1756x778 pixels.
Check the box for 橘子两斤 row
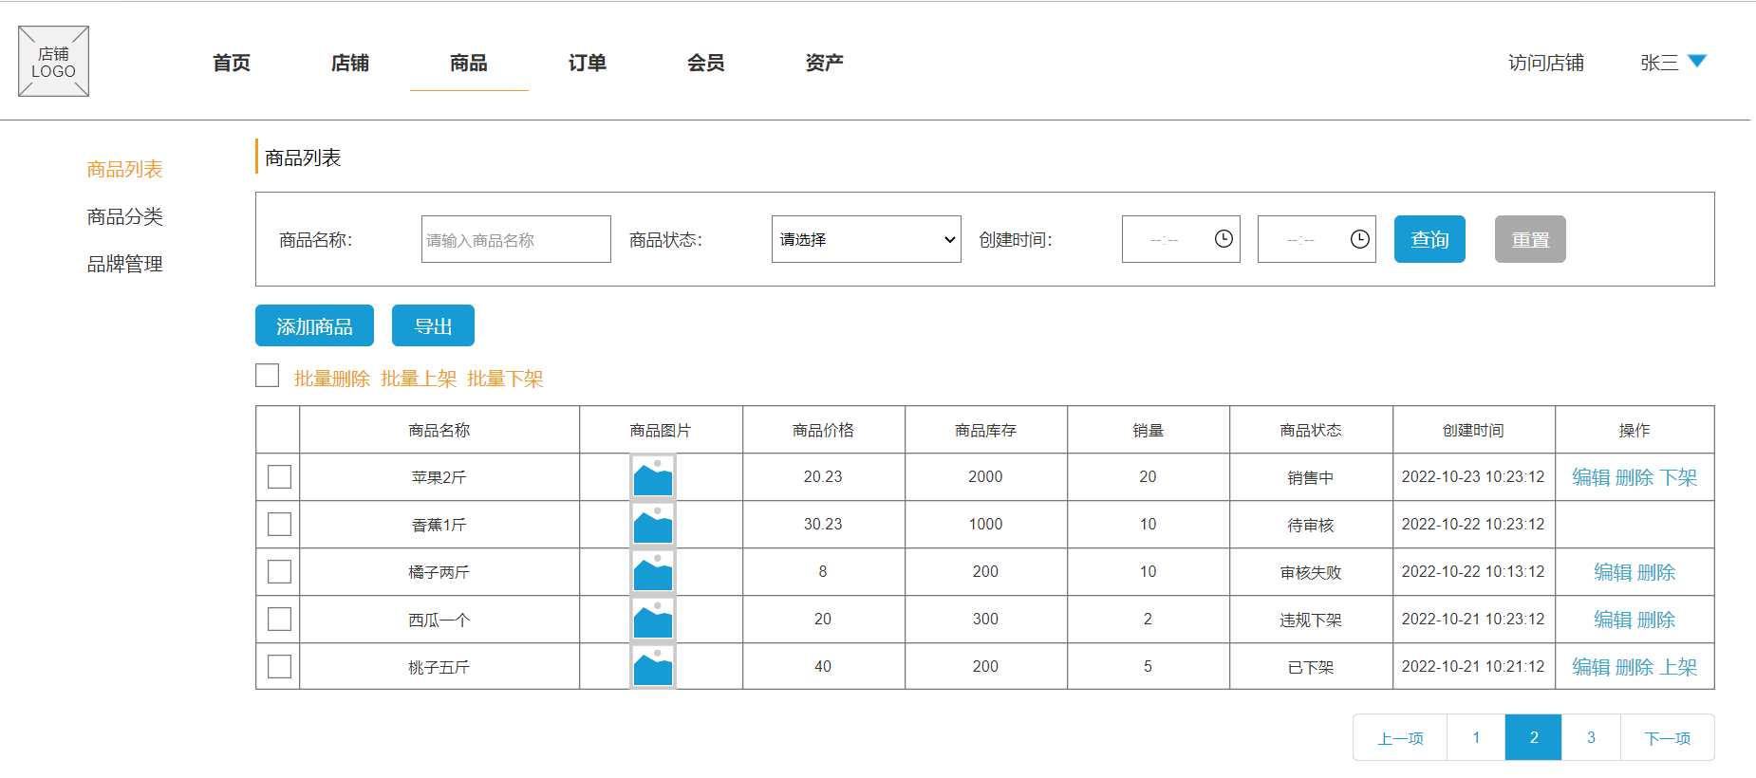279,571
